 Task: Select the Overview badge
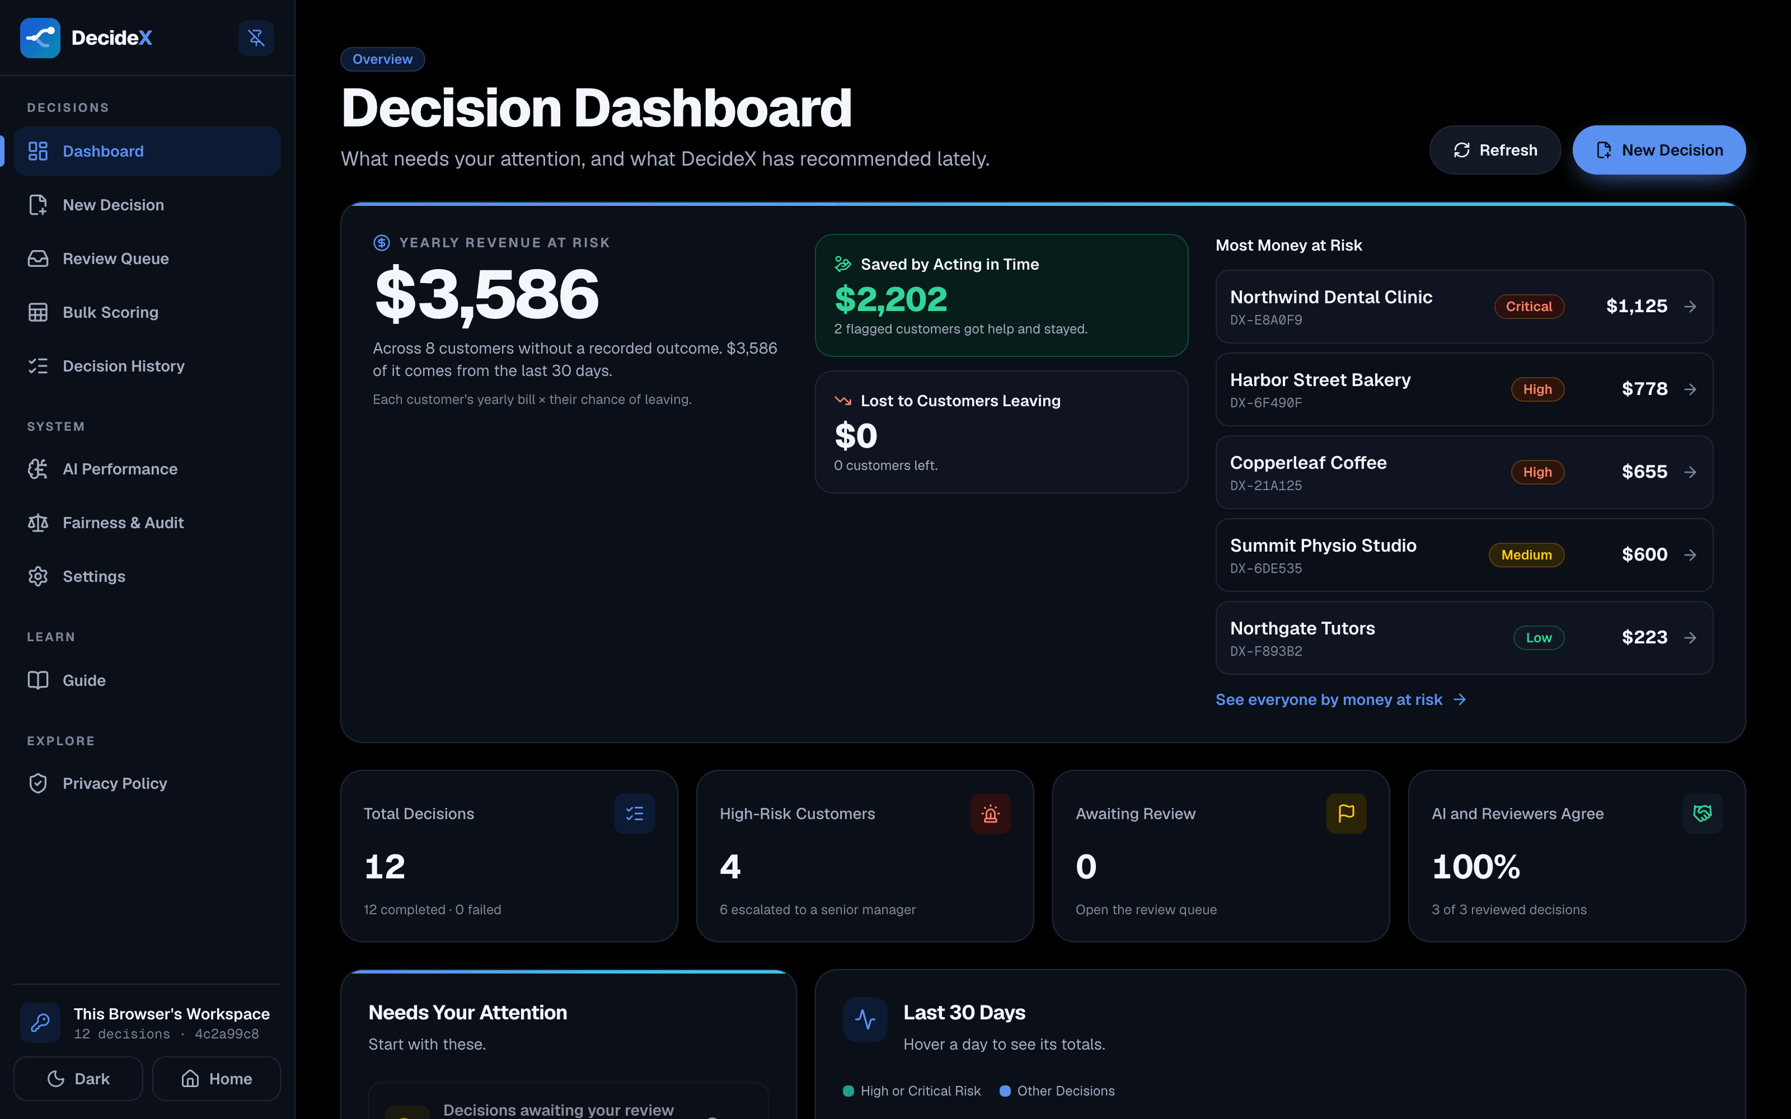point(383,59)
